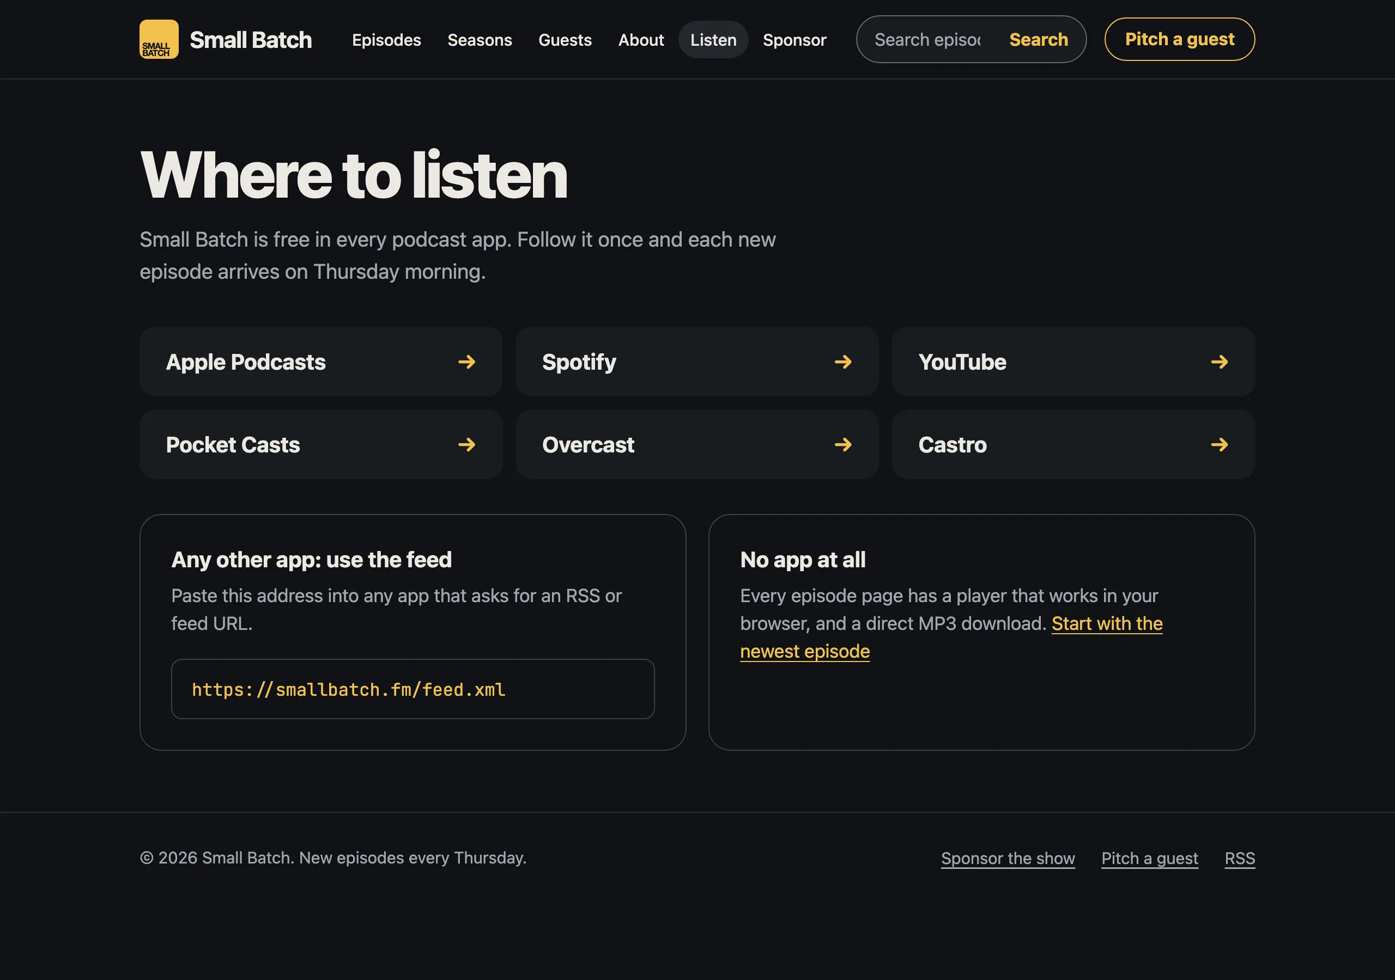This screenshot has height=980, width=1395.
Task: Click the 'Any other app: use the feed' heading
Action: pyautogui.click(x=311, y=560)
